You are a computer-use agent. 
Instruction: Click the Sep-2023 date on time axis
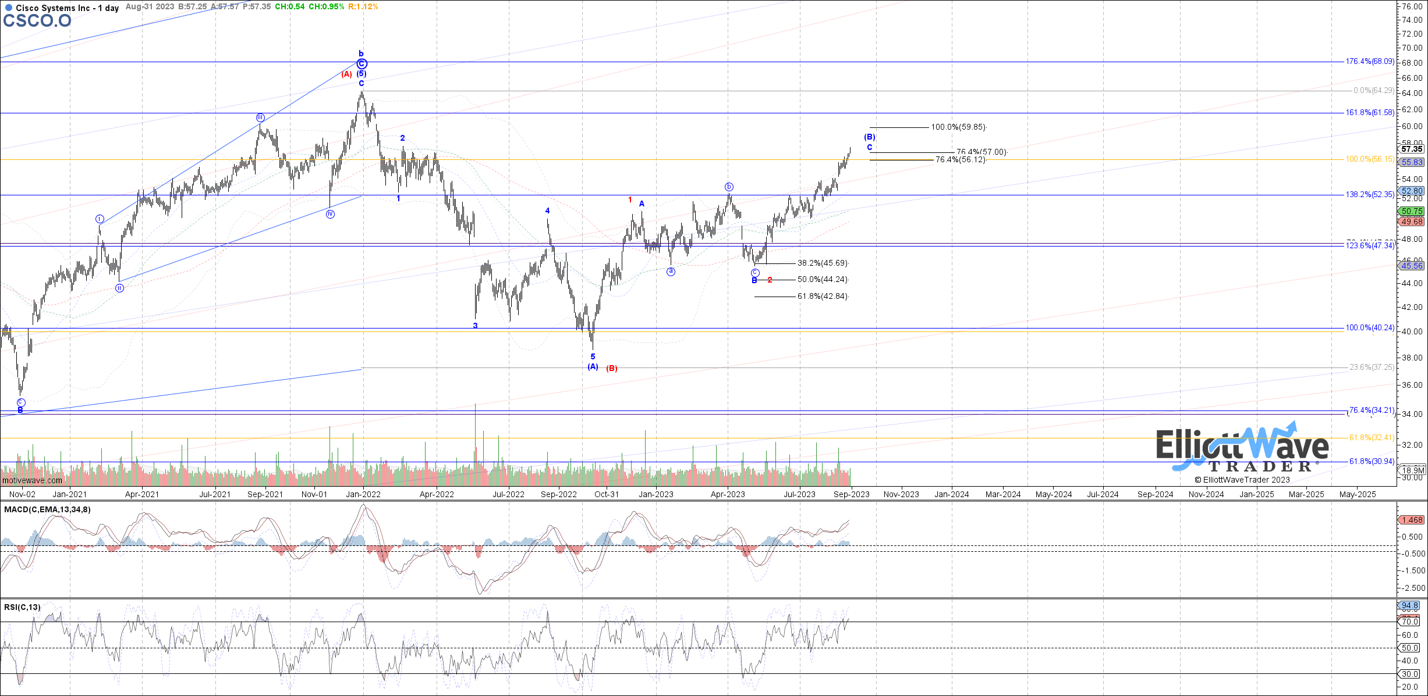pyautogui.click(x=851, y=494)
